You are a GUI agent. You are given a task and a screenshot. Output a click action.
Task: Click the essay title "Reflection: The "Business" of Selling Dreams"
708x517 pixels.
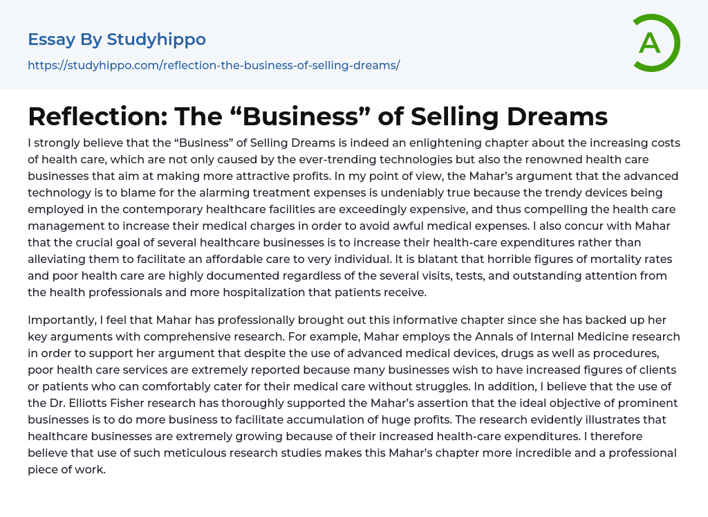click(x=317, y=116)
